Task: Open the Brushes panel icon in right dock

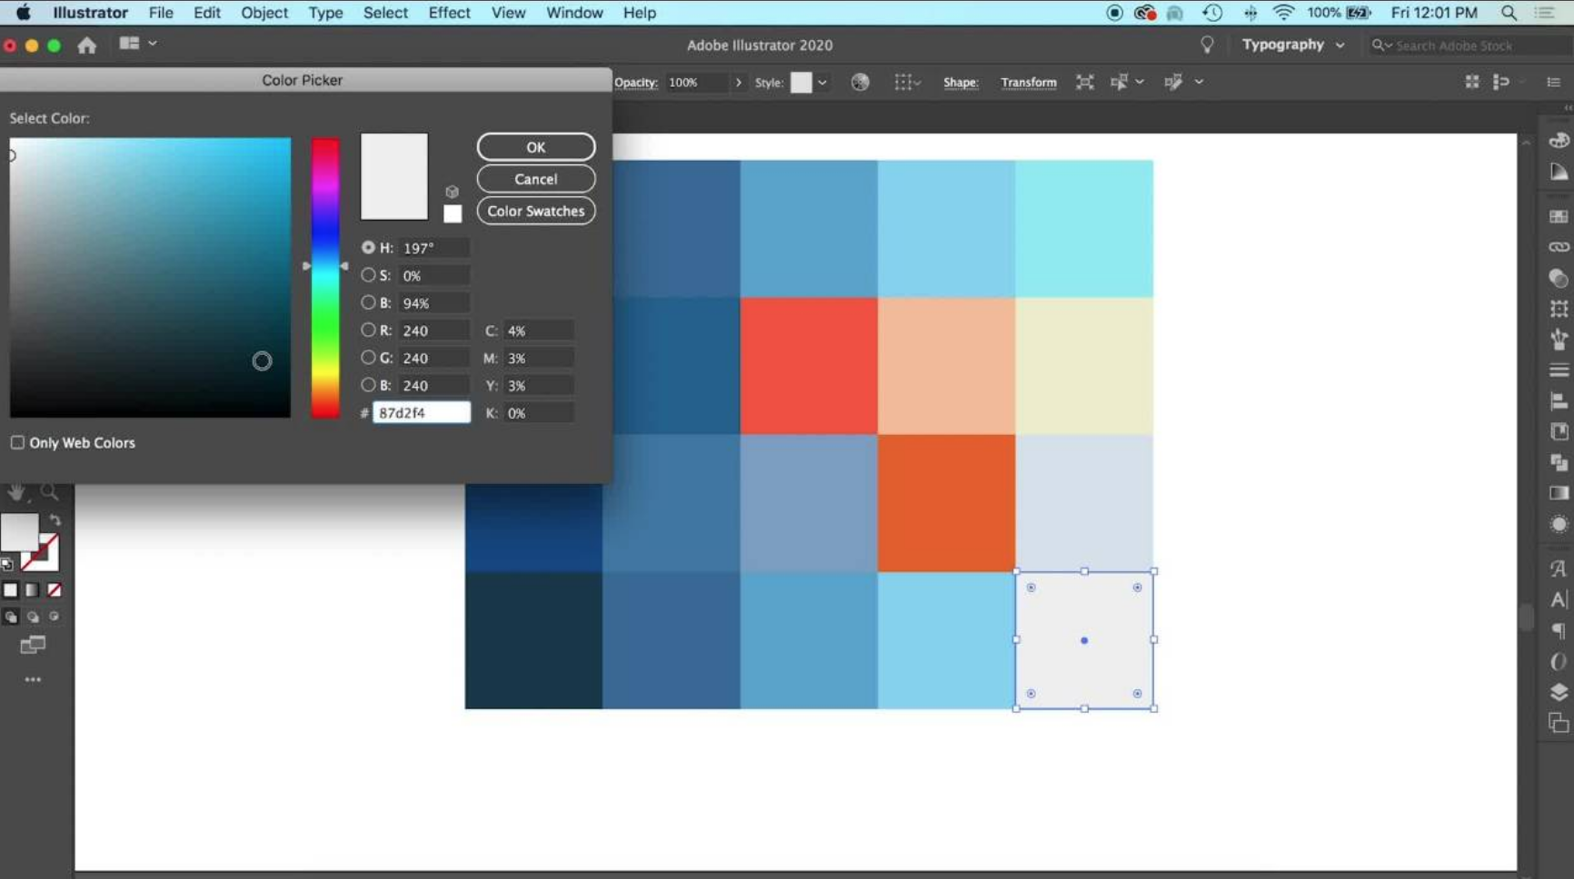Action: [x=1559, y=340]
